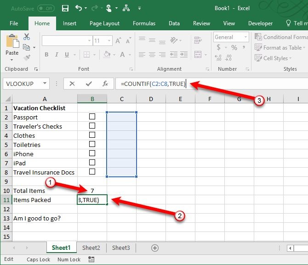The width and height of the screenshot is (308, 265).
Task: Confirm the formula with the checkmark
Action: (x=89, y=84)
